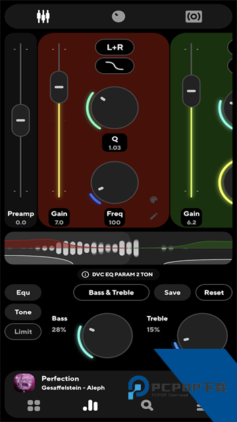Click the Bass knob
This screenshot has height=422, width=237.
[x=107, y=336]
